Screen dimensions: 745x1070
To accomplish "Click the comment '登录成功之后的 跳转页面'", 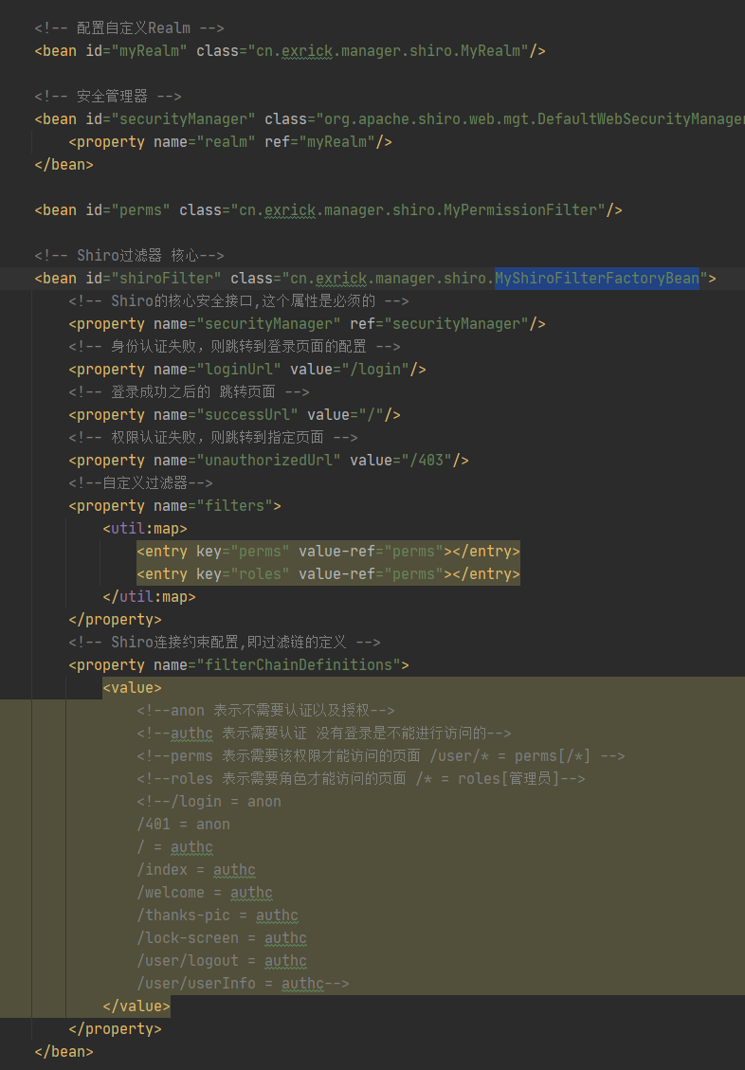I will point(189,391).
